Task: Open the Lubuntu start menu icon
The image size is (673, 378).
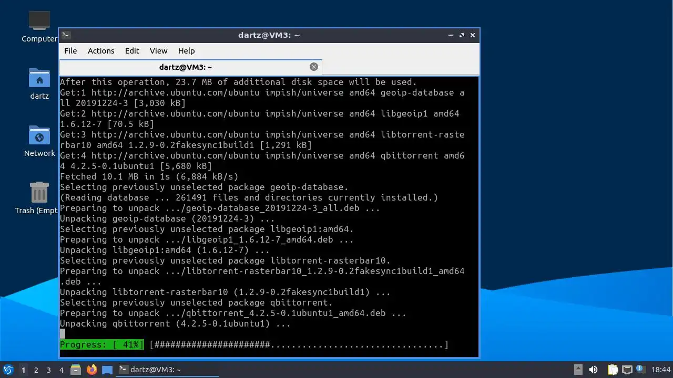Action: point(8,370)
